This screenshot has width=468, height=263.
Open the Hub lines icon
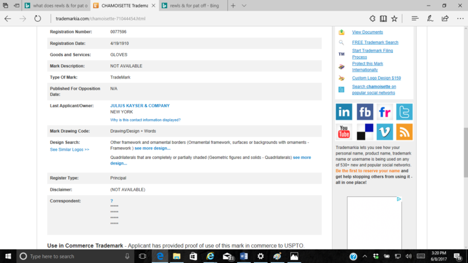[x=415, y=19]
